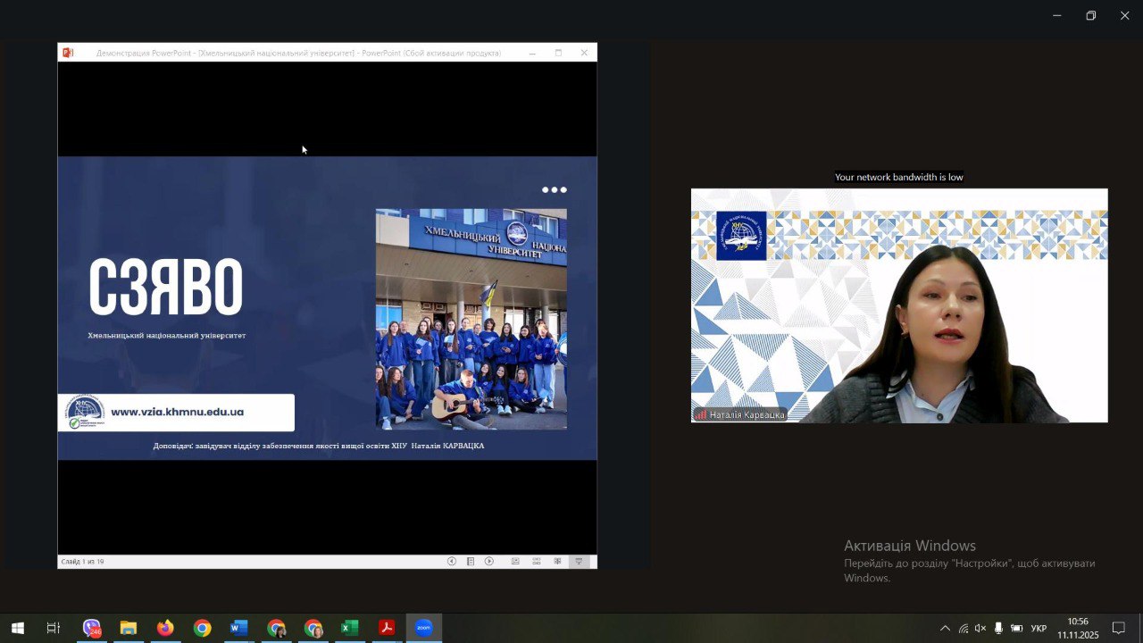Expand hidden system tray icons
This screenshot has width=1143, height=643.
pos(945,629)
